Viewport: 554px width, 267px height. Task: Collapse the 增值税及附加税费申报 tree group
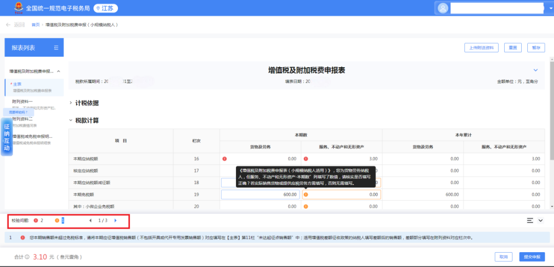58,71
